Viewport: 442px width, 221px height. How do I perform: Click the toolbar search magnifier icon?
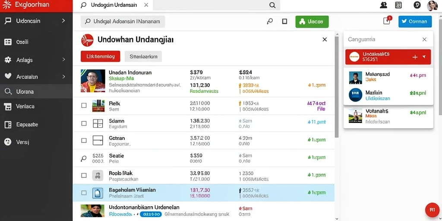(270, 22)
